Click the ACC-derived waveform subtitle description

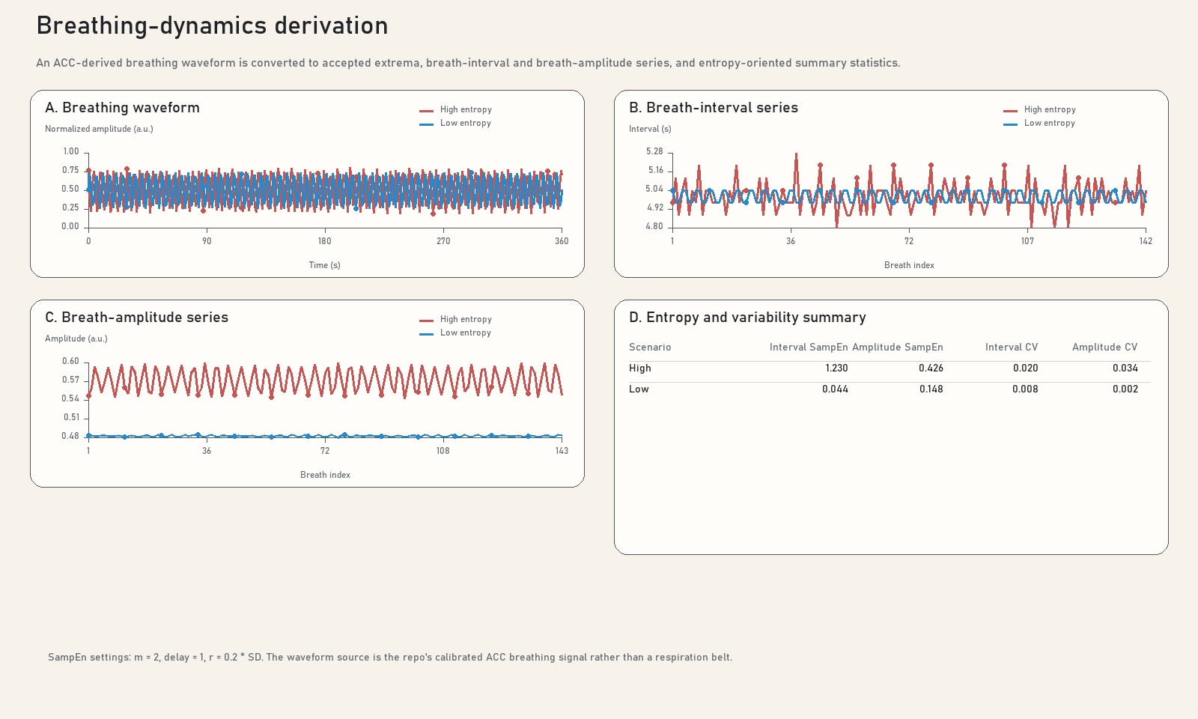click(x=468, y=63)
